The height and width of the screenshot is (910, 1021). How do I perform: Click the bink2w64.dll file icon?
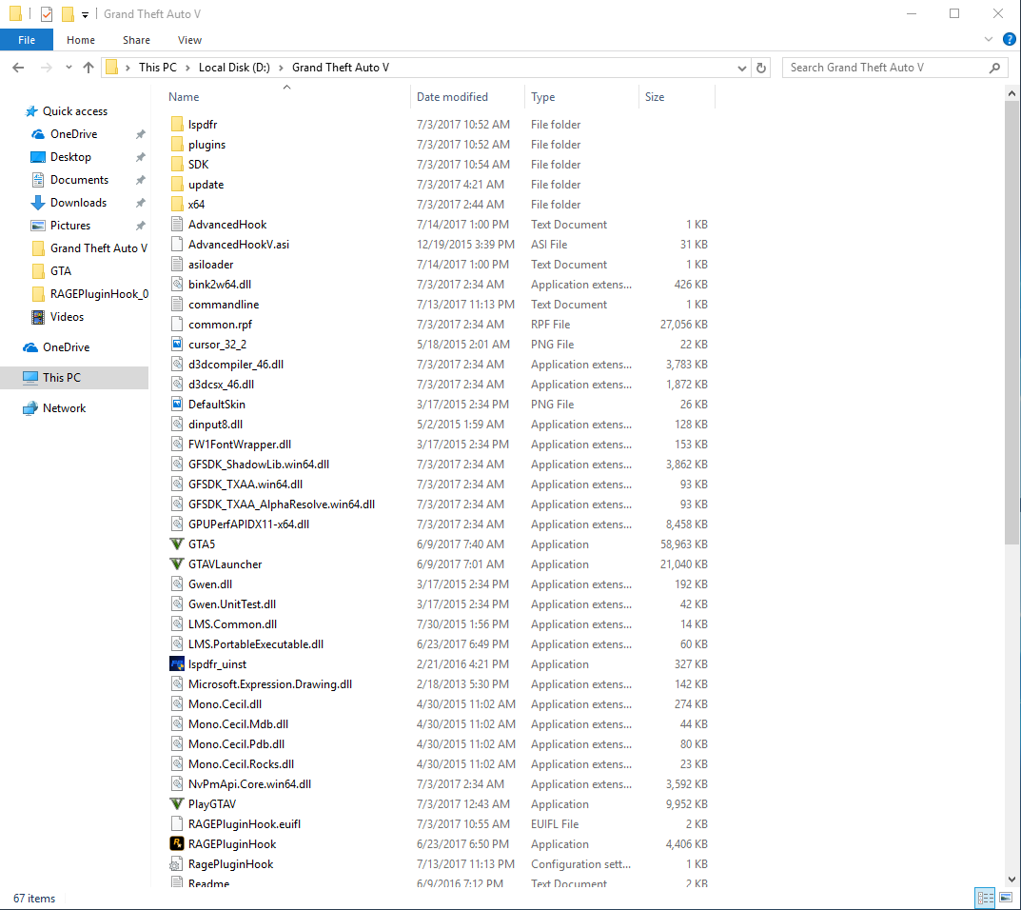pos(176,284)
